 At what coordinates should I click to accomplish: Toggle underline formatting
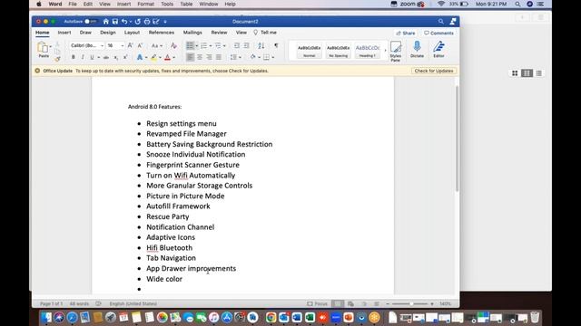tap(92, 57)
